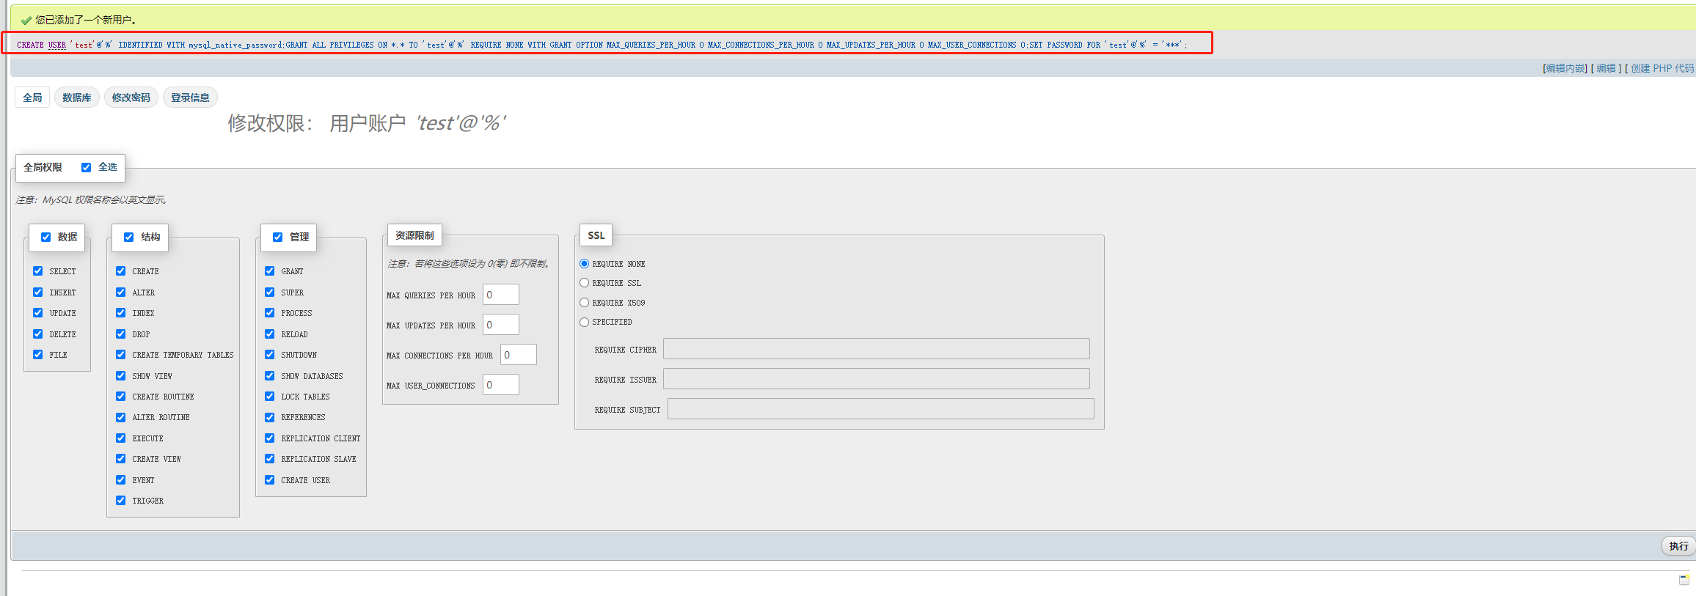Click the 编辑 link
This screenshot has width=1696, height=596.
pos(1607,68)
